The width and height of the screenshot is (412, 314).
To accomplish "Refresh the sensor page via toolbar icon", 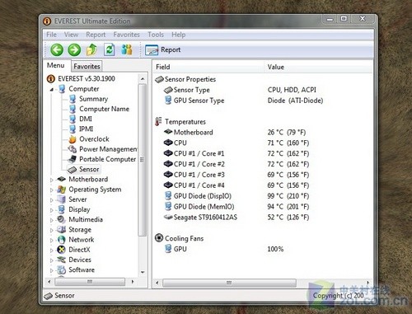I will click(x=110, y=49).
